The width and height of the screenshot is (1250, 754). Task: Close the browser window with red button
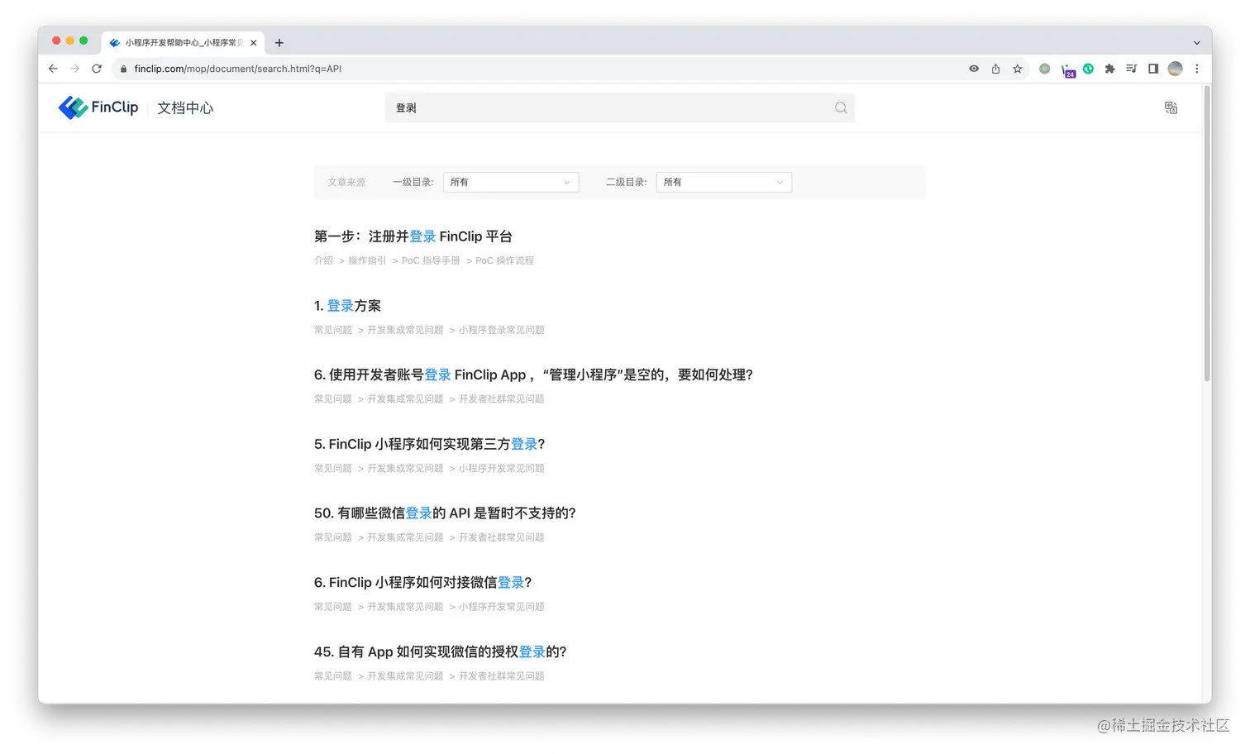56,41
